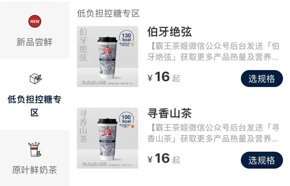Viewport: 290px width, 186px height.
Task: Open the 寻香山茶 product image
Action: 107,138
